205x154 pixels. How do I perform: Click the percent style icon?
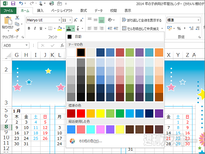[179, 28]
